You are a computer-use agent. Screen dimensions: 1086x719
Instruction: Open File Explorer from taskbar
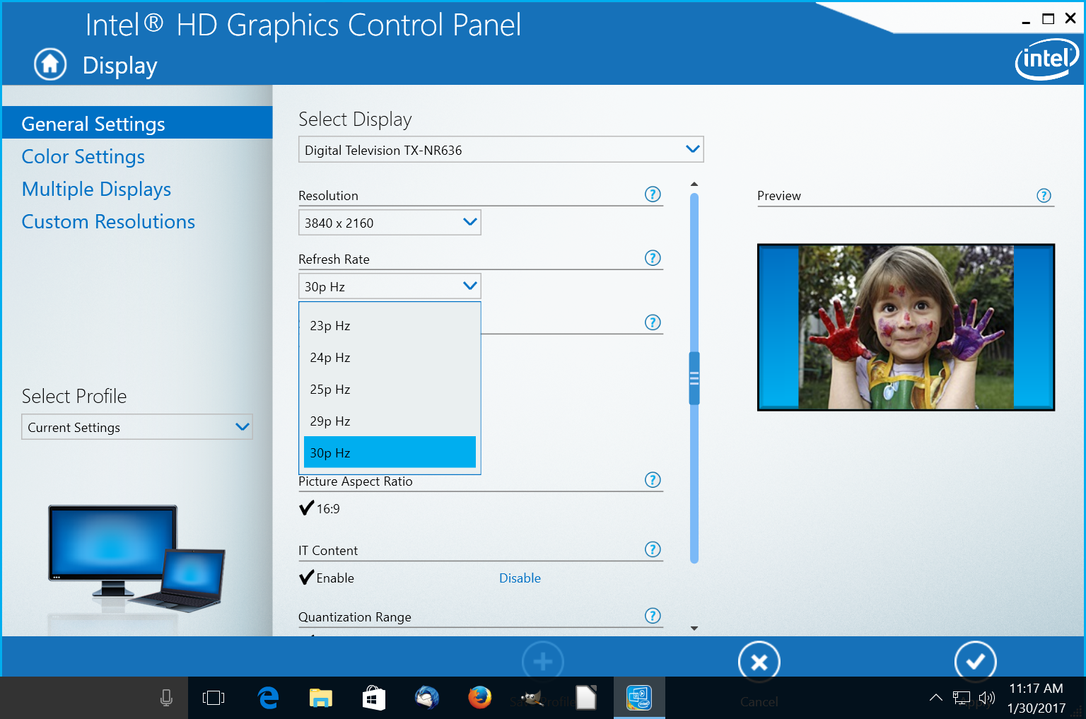(321, 698)
